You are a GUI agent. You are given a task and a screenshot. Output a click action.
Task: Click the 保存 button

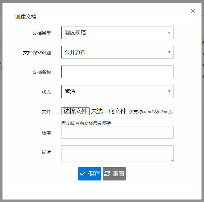click(90, 174)
